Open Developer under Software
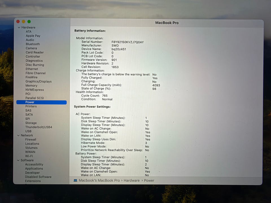The height and width of the screenshot is (203, 271). [x=32, y=173]
